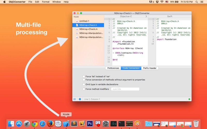The width and height of the screenshot is (207, 129).
Task: Toggle Force method modifiers checkbox
Action: click(x=84, y=89)
